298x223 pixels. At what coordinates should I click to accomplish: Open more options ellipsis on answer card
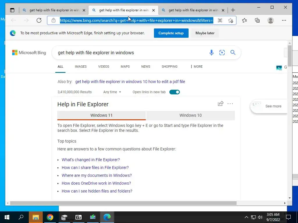pyautogui.click(x=230, y=104)
